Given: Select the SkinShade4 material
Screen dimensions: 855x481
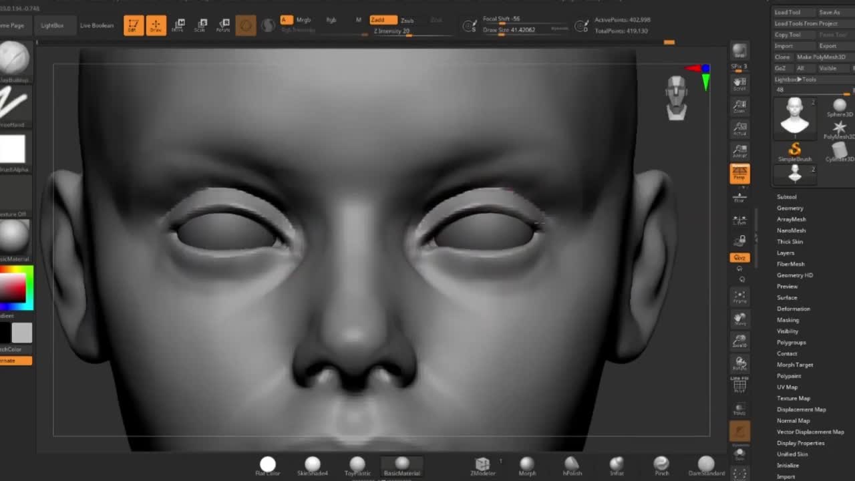Looking at the screenshot, I should tap(313, 465).
